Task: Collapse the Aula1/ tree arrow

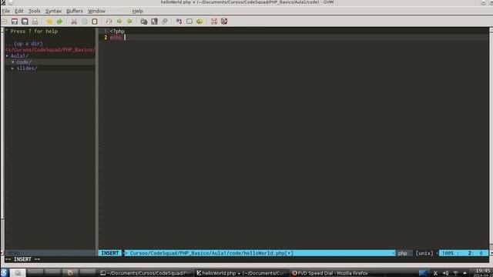Action: pyautogui.click(x=7, y=56)
